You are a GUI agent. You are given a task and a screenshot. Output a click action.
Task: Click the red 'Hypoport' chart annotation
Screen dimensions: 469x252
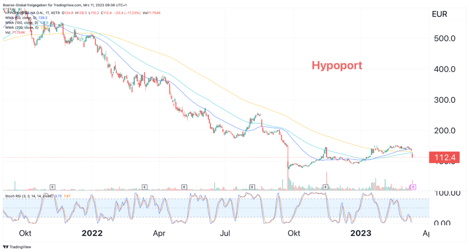click(337, 65)
